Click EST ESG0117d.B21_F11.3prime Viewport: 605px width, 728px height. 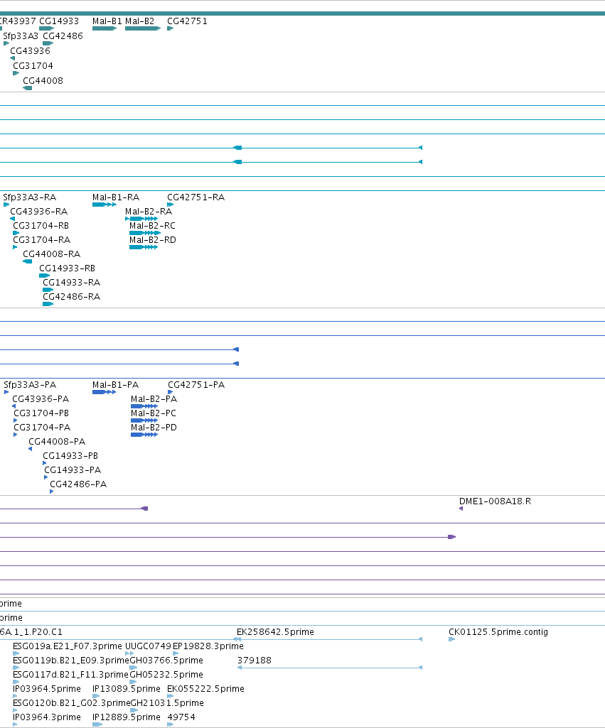pyautogui.click(x=70, y=675)
